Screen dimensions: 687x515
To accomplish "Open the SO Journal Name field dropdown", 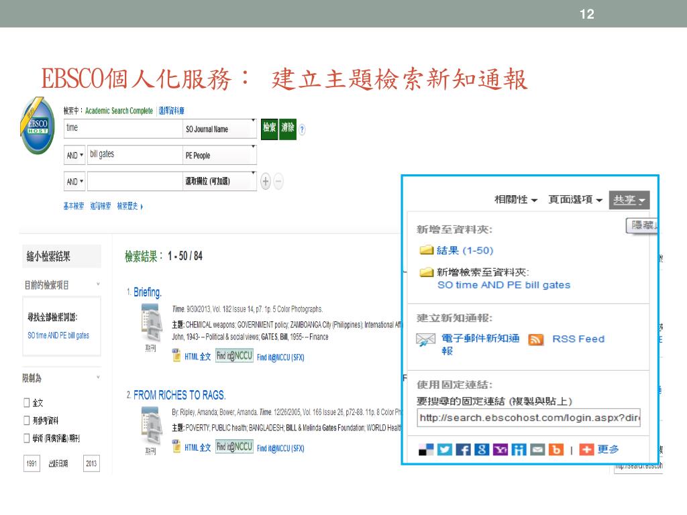I will pyautogui.click(x=219, y=129).
